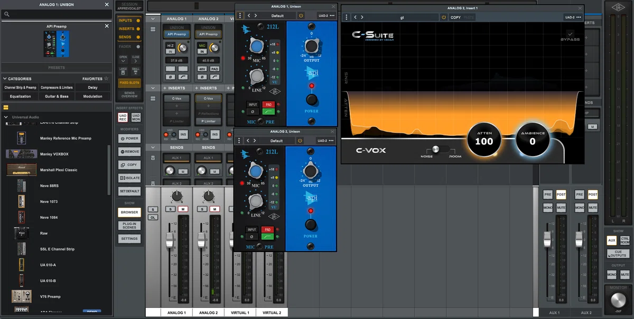Open the UAD-2 menu in C-Vox window

coord(573,17)
